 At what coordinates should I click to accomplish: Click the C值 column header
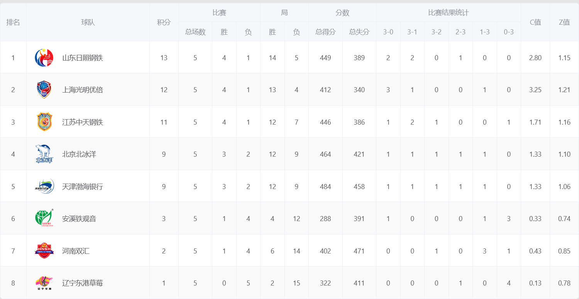tap(535, 22)
